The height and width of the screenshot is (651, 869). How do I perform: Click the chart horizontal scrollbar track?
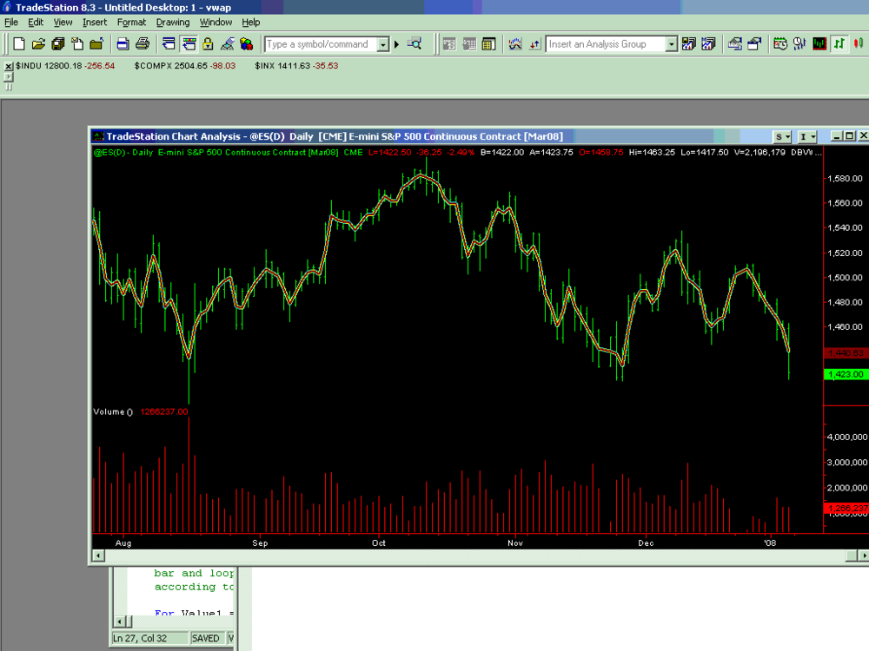point(475,556)
